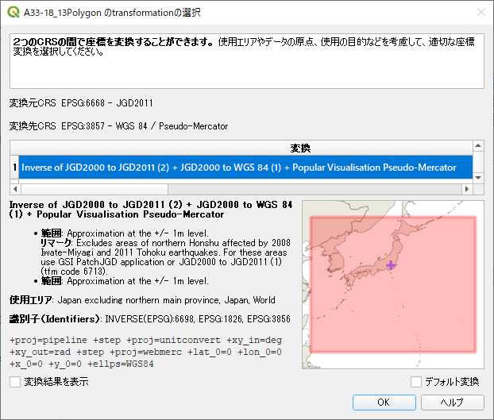Screen dimensions: 494x420
Task: Confirm with the OK button
Action: (x=384, y=403)
